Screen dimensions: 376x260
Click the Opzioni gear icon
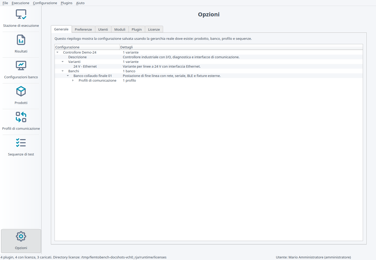coord(21,236)
